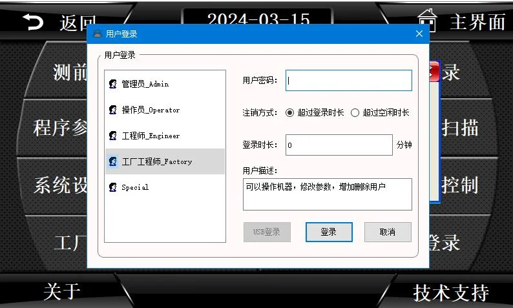Go to 主界面 in the top right

(477, 22)
